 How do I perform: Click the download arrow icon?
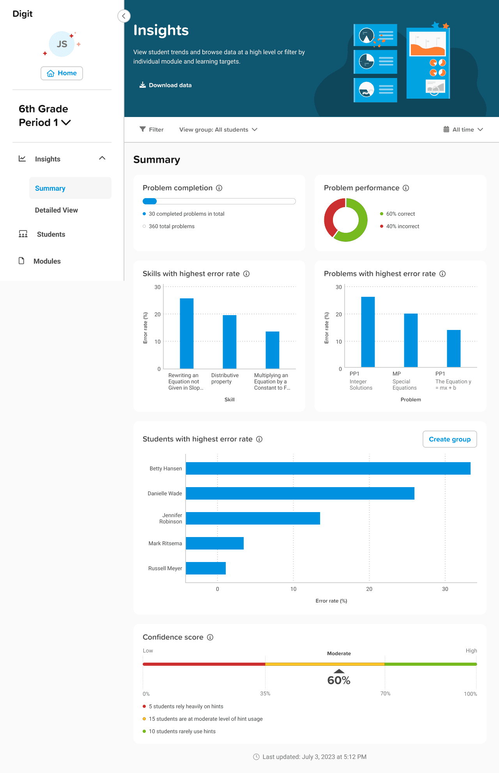pyautogui.click(x=143, y=85)
